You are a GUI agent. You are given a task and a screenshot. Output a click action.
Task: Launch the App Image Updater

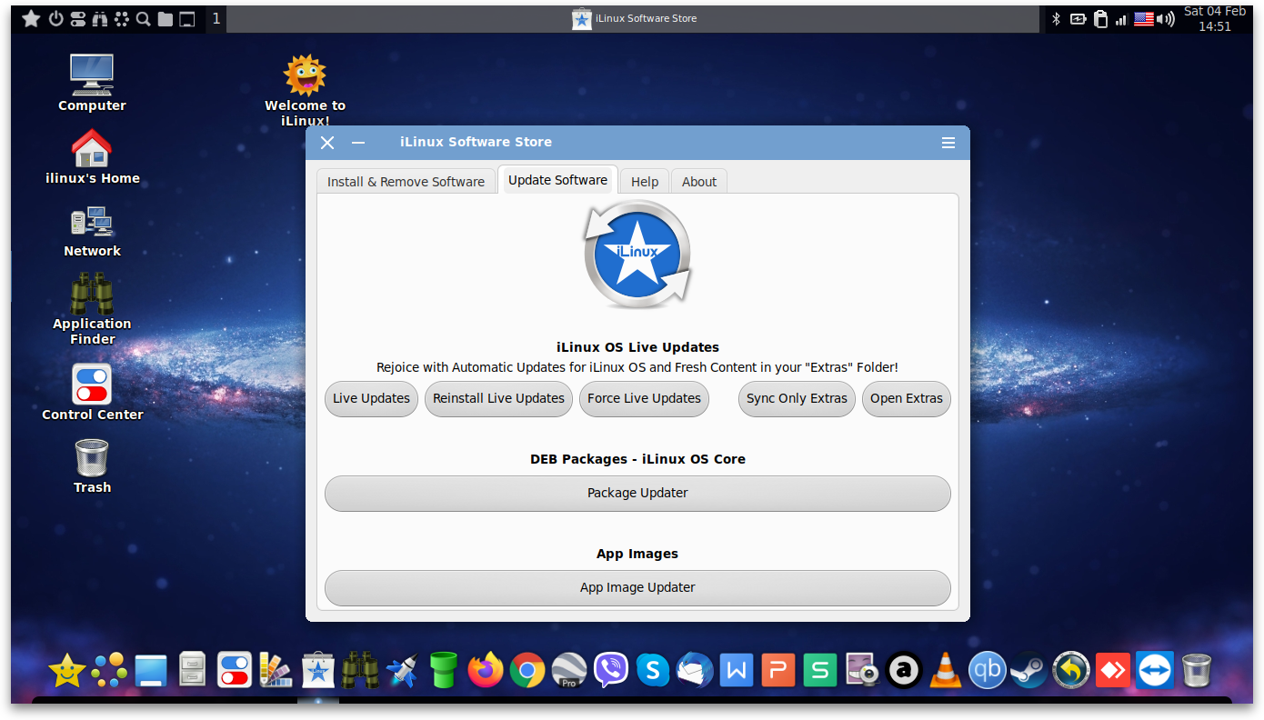pos(637,587)
